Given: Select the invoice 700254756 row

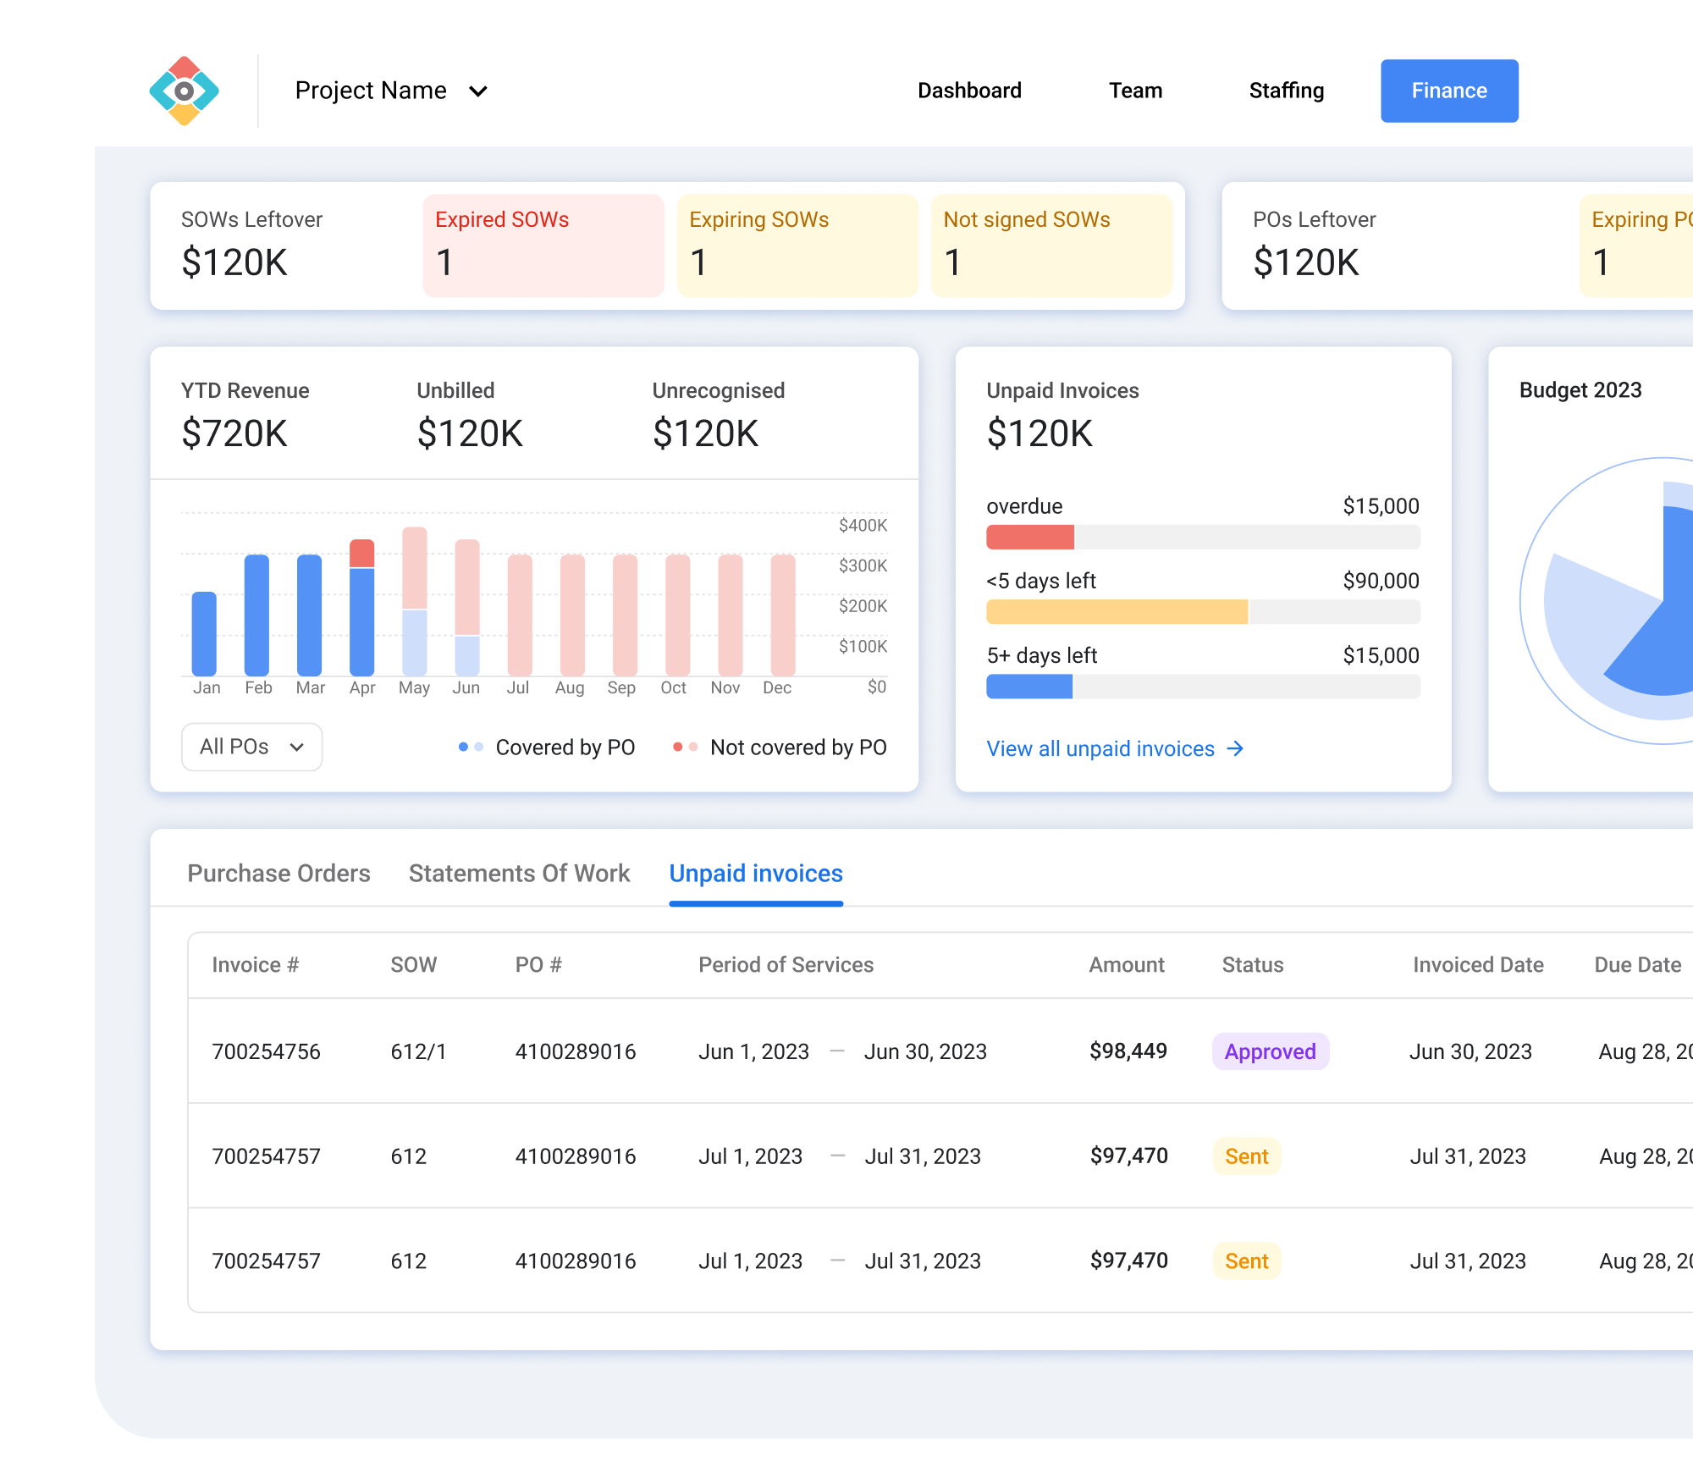Looking at the screenshot, I should 266,1051.
